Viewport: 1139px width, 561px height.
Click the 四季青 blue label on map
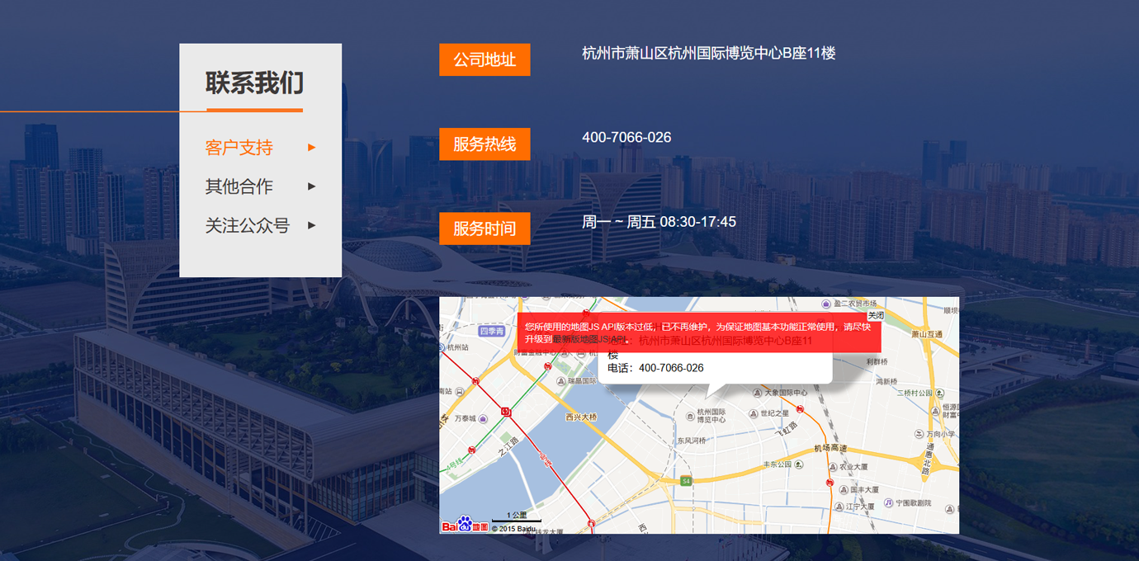tap(492, 332)
